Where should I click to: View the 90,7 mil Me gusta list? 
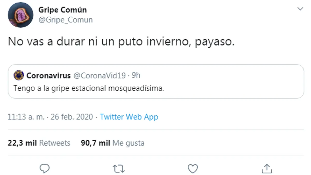point(112,143)
